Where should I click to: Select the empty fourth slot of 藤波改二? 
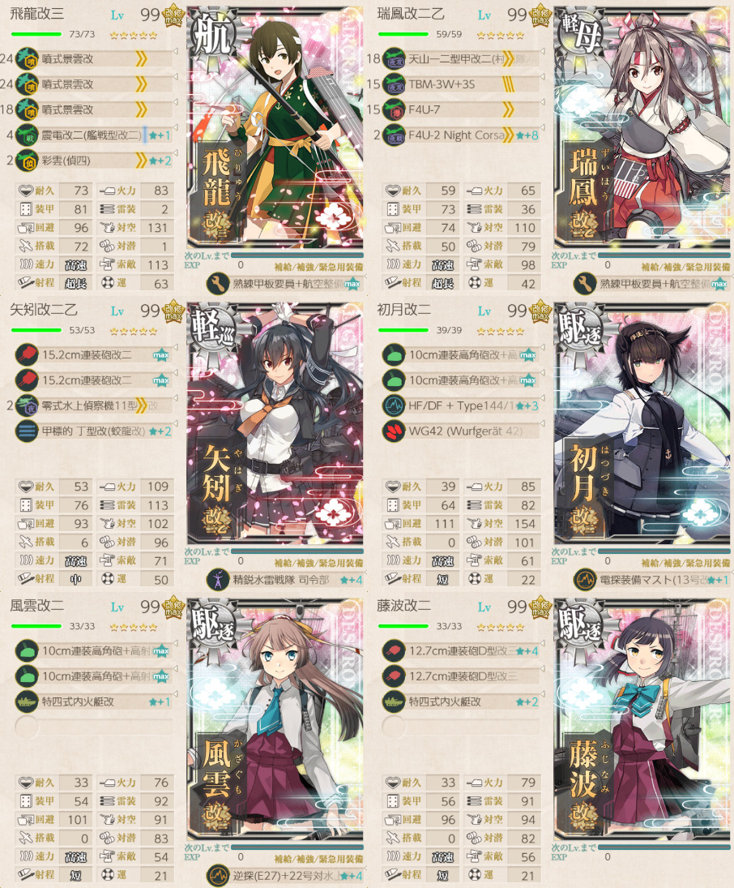tap(461, 727)
